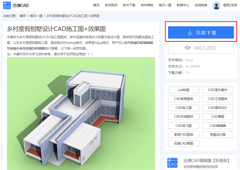Screen dimensions: 240x170
Task: Click 首页 in the breadcrumb
Action: tap(23, 16)
